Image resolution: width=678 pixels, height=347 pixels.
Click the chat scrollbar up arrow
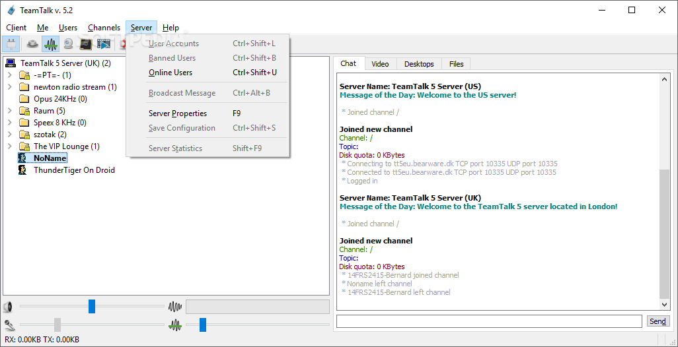click(665, 79)
